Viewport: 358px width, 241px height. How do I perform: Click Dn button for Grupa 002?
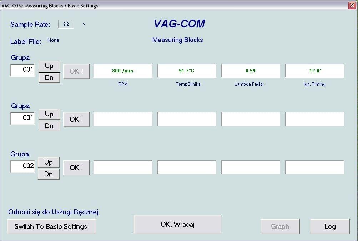49,174
